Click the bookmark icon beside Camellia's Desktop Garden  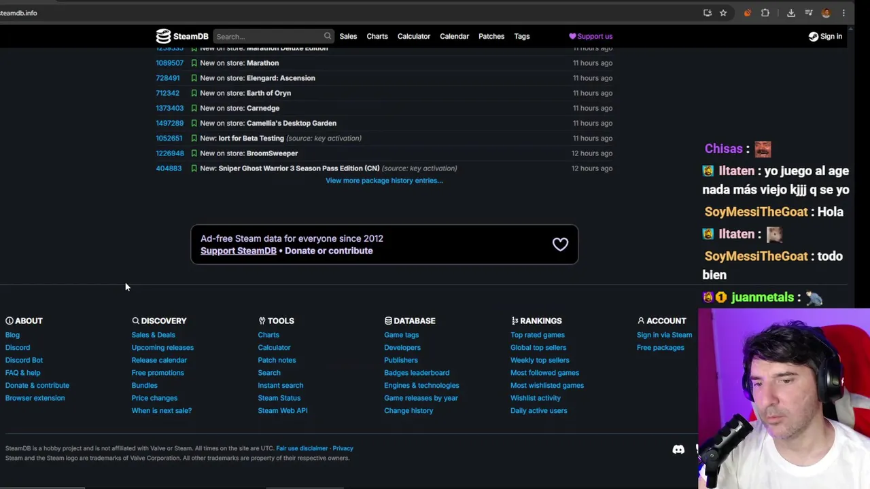pos(194,123)
